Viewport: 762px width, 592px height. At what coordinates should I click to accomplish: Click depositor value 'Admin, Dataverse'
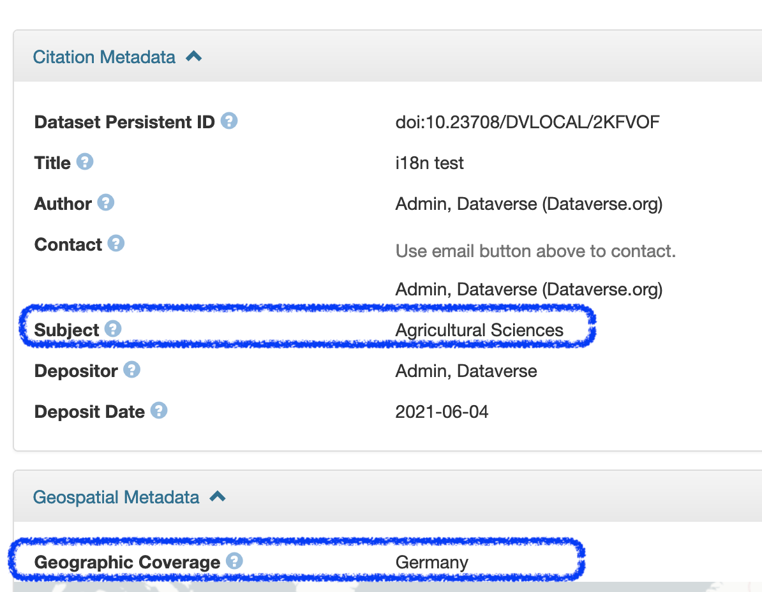tap(466, 371)
